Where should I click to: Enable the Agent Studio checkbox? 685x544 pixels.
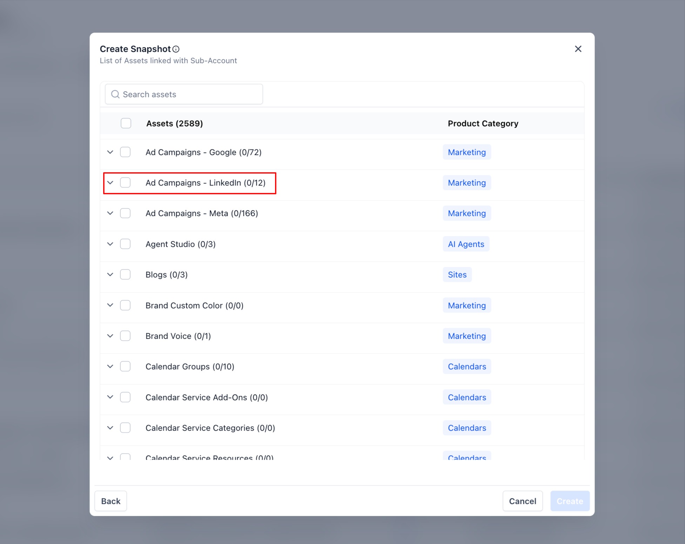click(x=125, y=244)
